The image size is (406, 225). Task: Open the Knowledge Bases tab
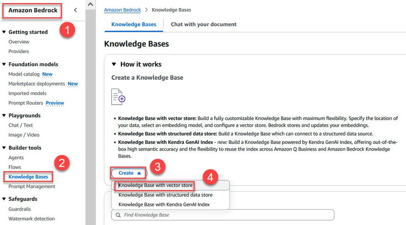tap(134, 24)
